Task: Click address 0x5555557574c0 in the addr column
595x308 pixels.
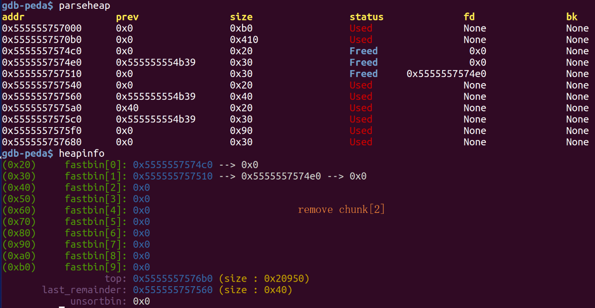Action: click(42, 51)
